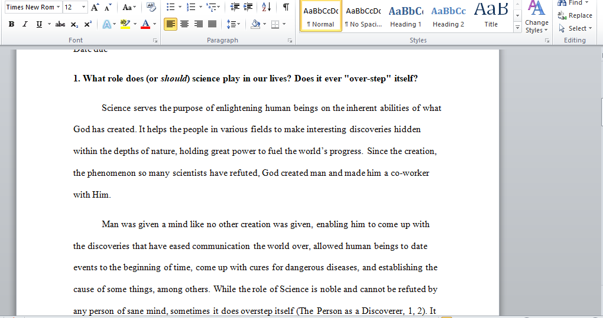The image size is (603, 318).
Task: Click the Grow Font icon
Action: click(95, 7)
